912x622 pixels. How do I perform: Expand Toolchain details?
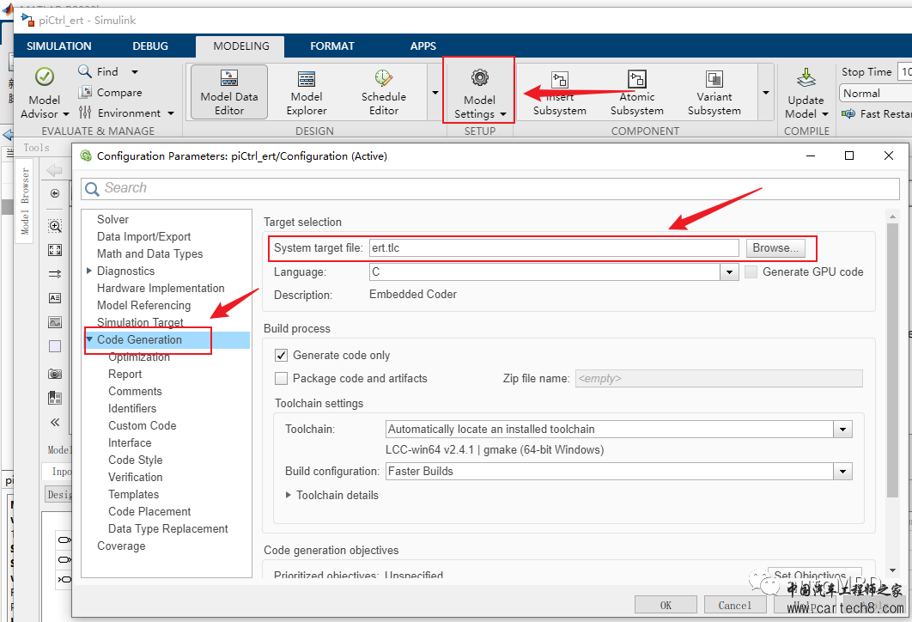(288, 495)
